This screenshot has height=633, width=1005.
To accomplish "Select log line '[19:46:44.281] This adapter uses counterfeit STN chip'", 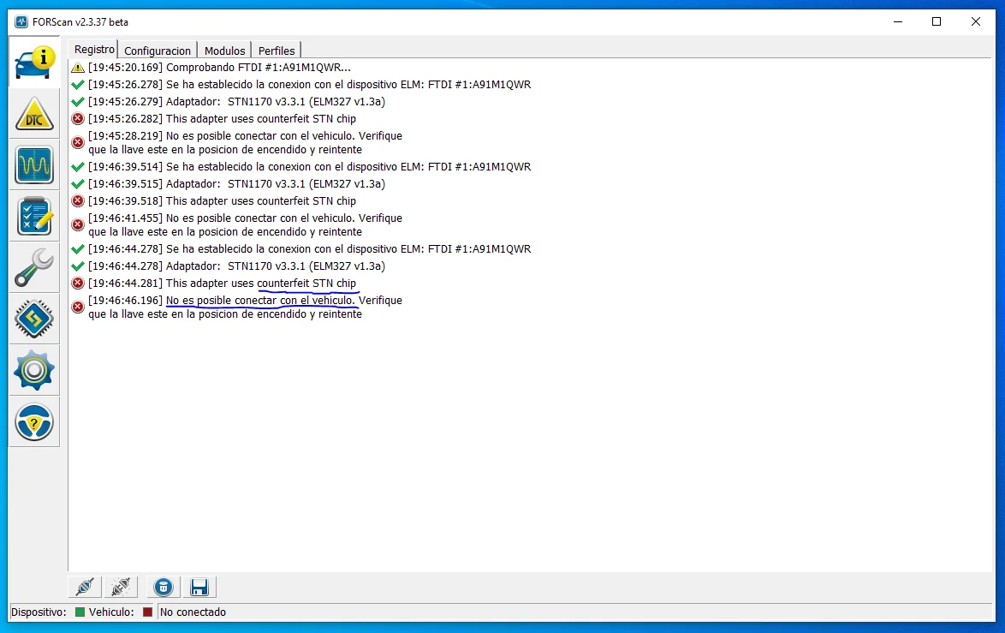I will click(x=222, y=283).
